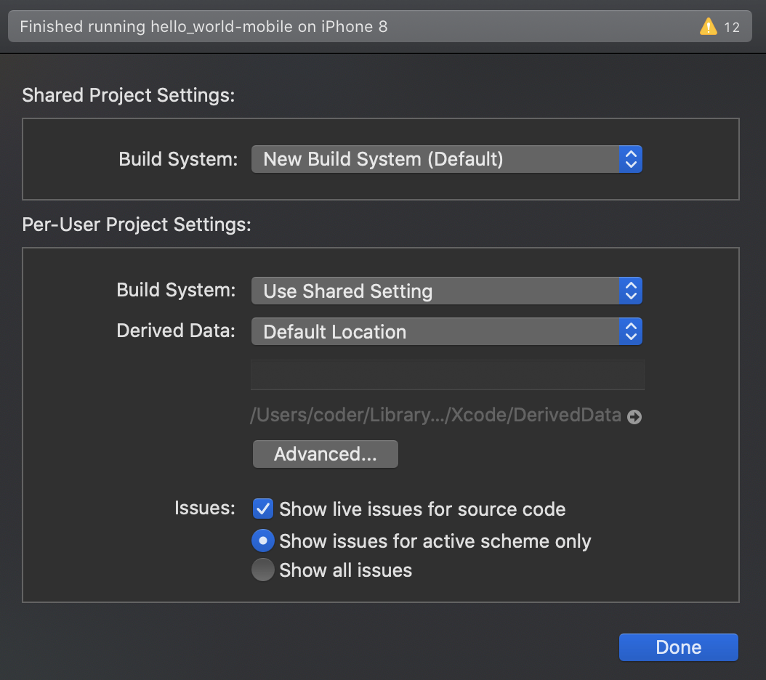Click the Show all issues label text
This screenshot has width=766, height=680.
[345, 570]
